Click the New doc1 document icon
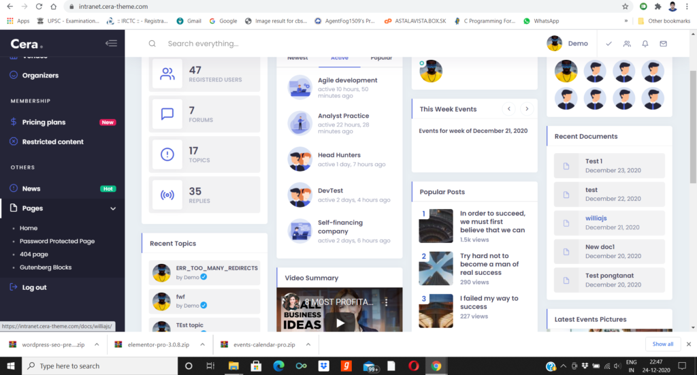The height and width of the screenshot is (375, 697). pos(566,252)
